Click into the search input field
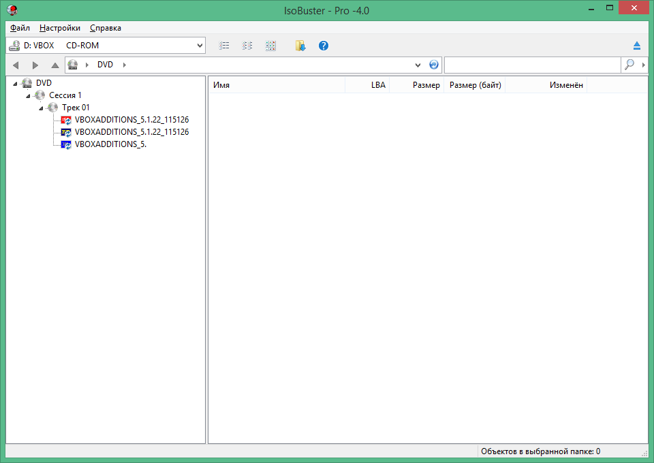Viewport: 654px width, 463px height. 531,65
